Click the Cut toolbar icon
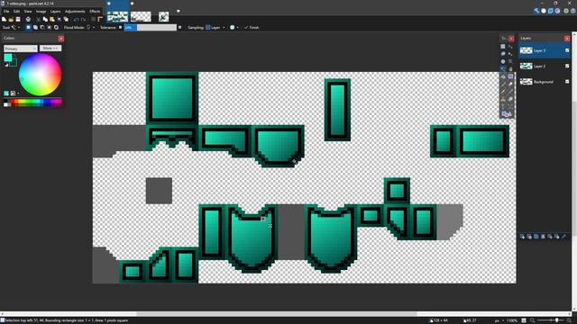This screenshot has width=577, height=324. pos(38,19)
